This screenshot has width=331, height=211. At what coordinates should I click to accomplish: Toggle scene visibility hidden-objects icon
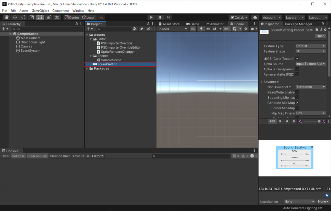[227, 29]
